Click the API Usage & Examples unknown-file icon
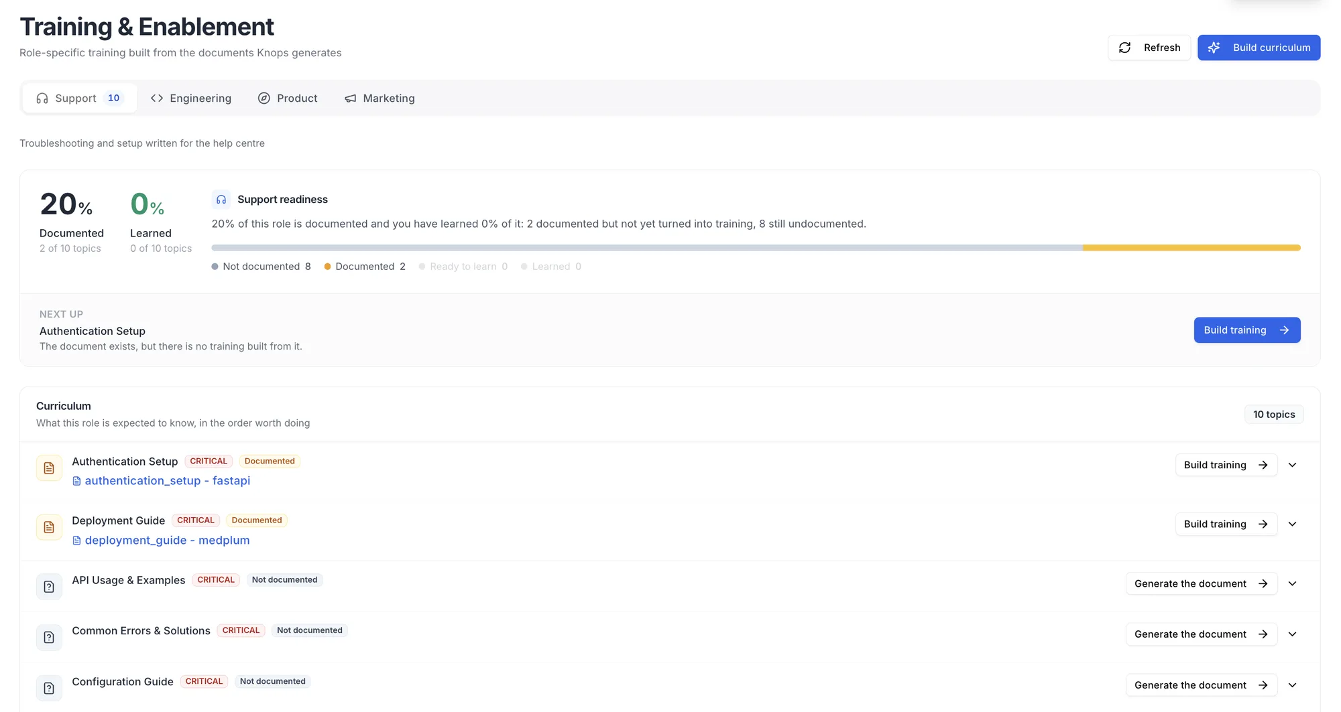1341x712 pixels. (49, 587)
